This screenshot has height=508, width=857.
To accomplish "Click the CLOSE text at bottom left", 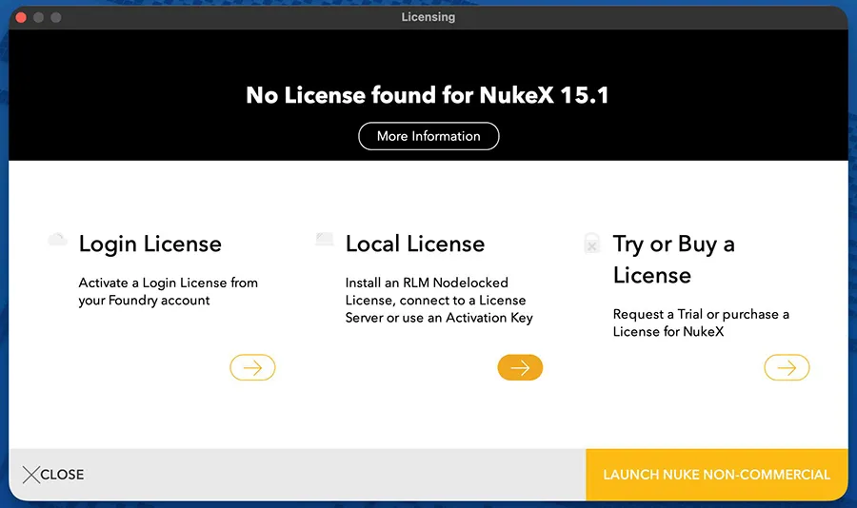I will 62,475.
